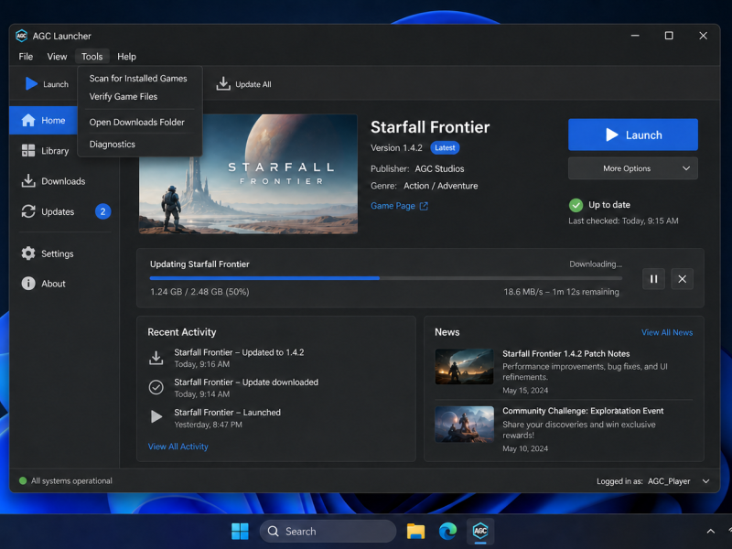The image size is (732, 549).
Task: Open Home via its house icon
Action: pos(28,121)
